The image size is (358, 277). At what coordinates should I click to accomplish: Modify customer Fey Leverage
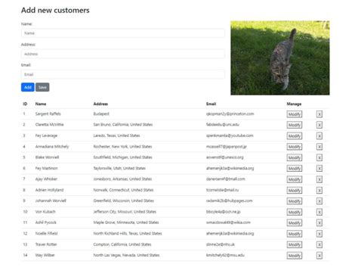295,136
